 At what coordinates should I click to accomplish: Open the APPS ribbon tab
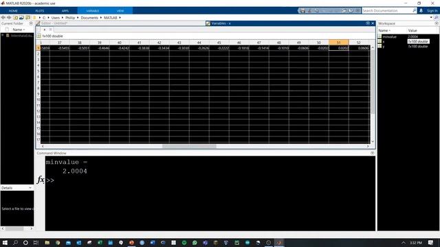(x=65, y=11)
